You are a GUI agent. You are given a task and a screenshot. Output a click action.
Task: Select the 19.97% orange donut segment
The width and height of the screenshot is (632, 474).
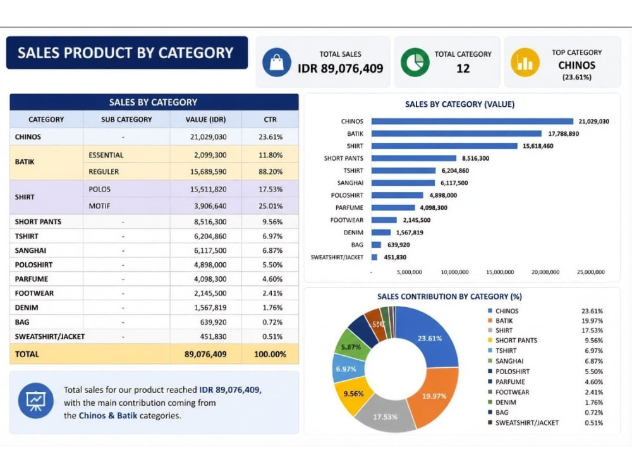click(x=435, y=397)
